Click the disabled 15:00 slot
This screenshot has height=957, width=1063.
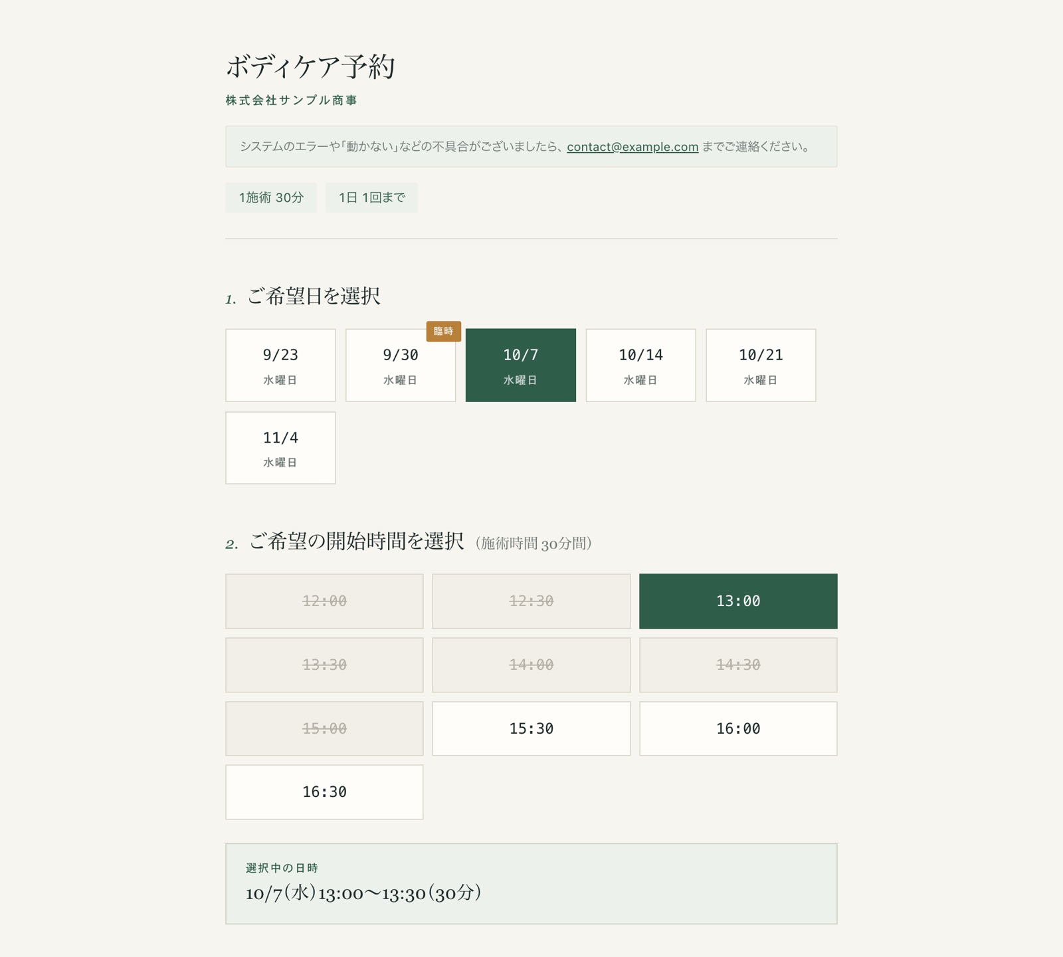coord(324,728)
